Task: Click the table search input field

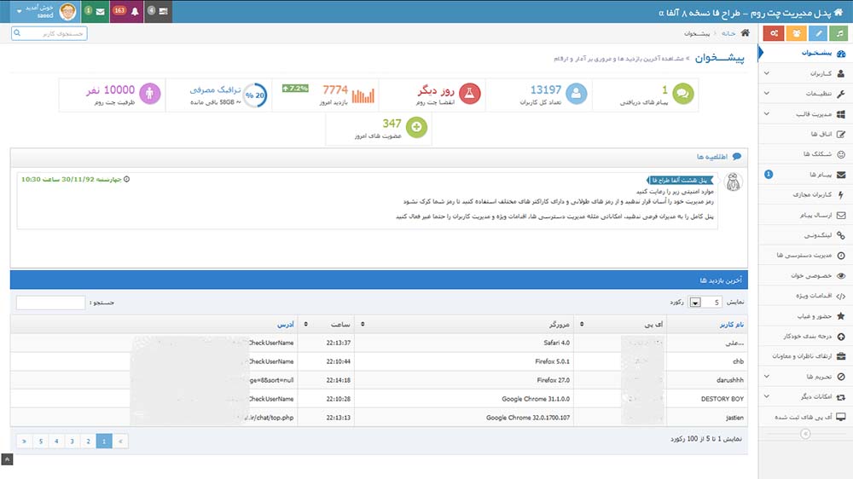Action: [x=50, y=303]
